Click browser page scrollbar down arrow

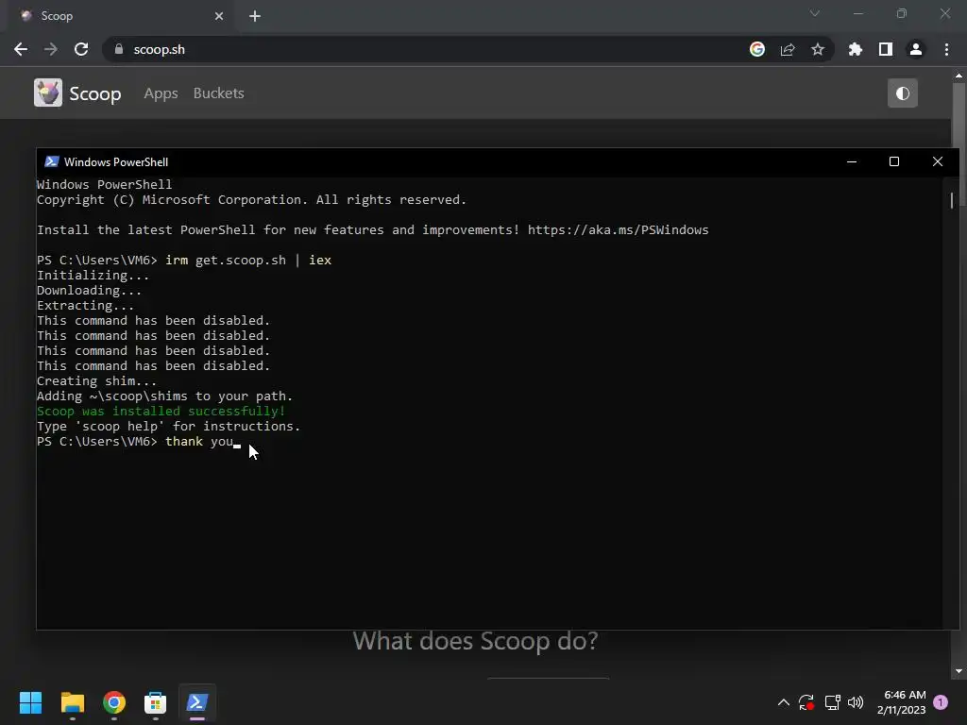click(959, 671)
